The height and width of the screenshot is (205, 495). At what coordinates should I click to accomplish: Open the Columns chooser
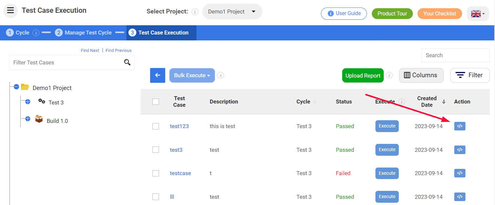[421, 75]
